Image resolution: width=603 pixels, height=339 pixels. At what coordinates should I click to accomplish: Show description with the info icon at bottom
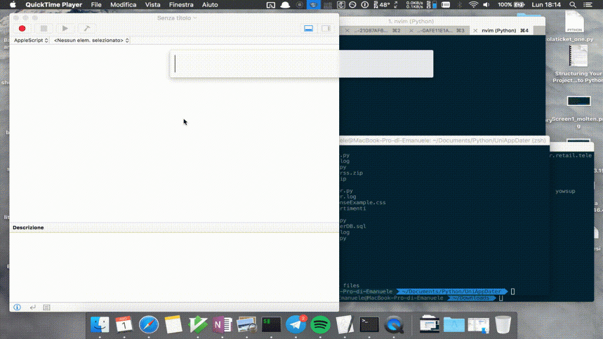17,307
